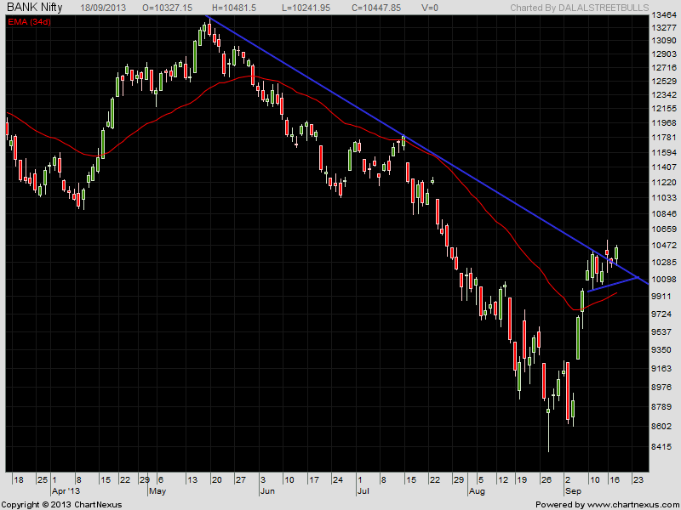681x510 pixels.
Task: Select the date 18/09/2013 in header
Action: point(103,8)
